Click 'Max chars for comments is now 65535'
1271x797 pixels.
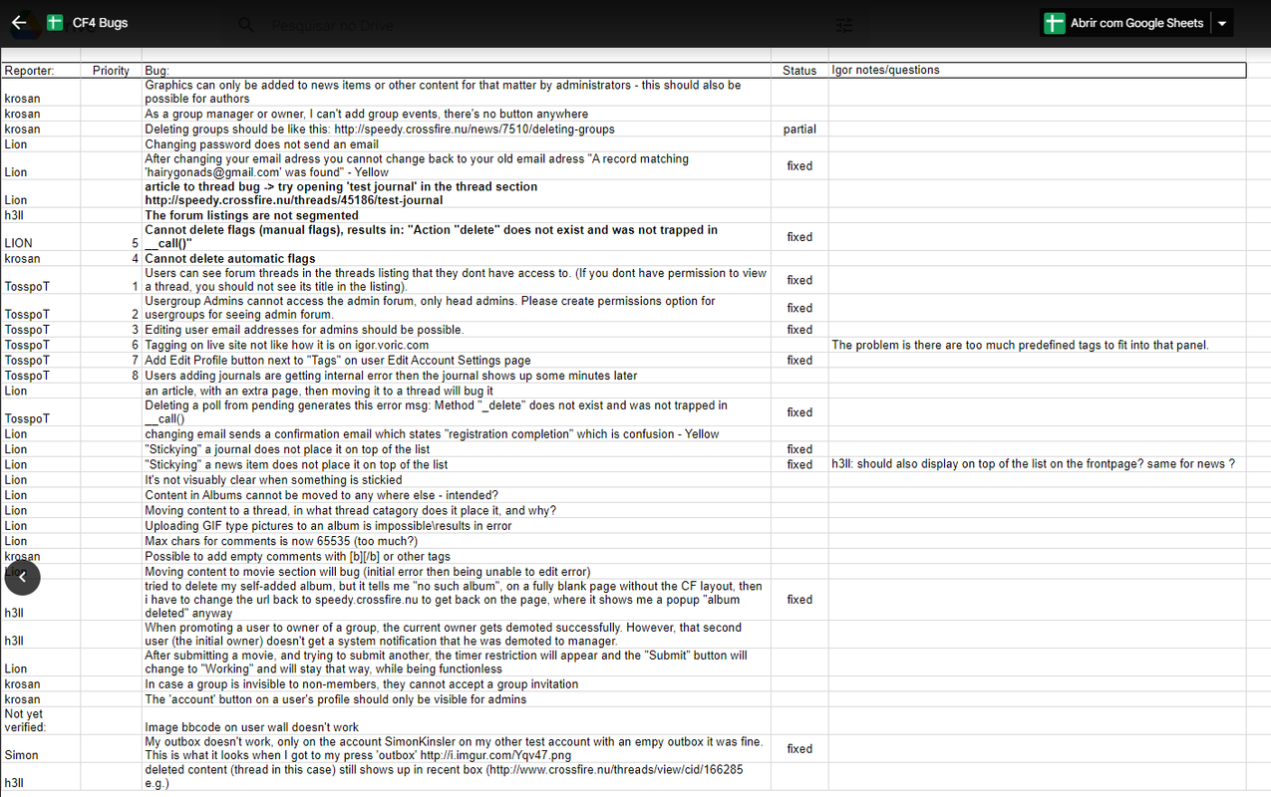457,541
